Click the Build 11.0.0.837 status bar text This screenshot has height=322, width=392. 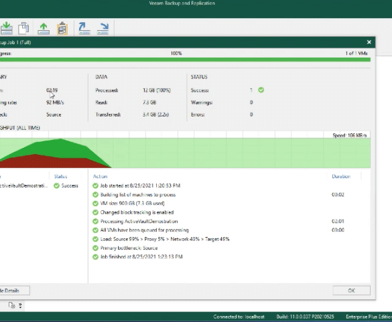click(x=306, y=317)
